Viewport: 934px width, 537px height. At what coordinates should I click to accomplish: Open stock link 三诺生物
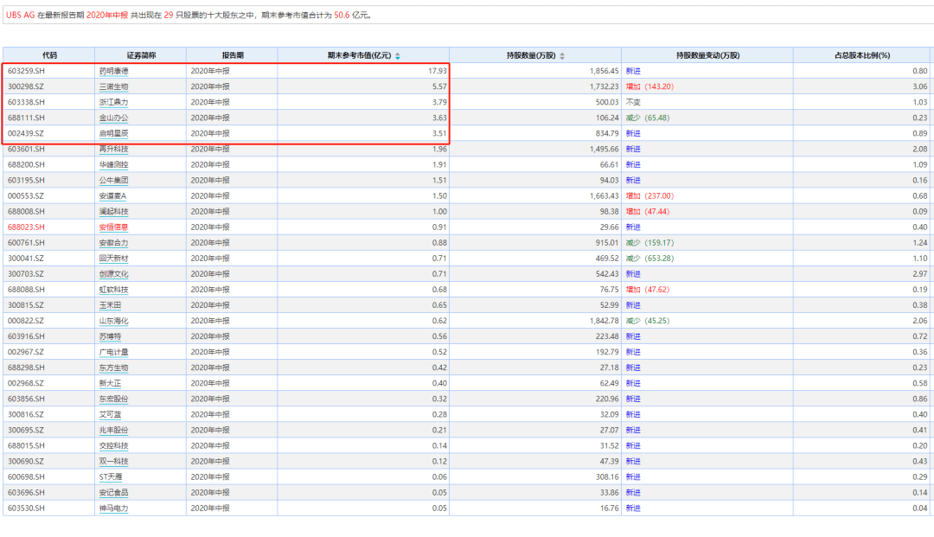[113, 86]
